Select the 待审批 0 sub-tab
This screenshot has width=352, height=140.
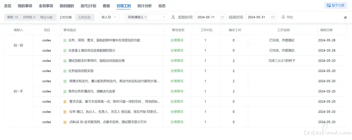pos(29,17)
